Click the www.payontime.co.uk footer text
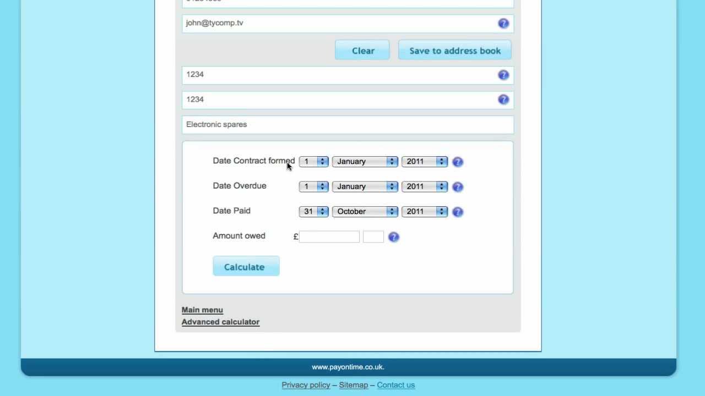Viewport: 705px width, 396px height. tap(348, 367)
